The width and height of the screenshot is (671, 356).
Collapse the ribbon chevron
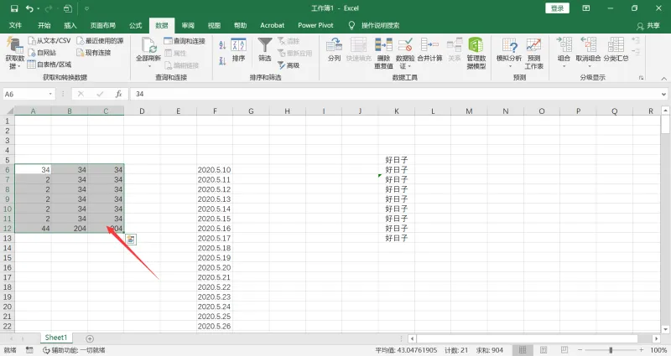(663, 79)
